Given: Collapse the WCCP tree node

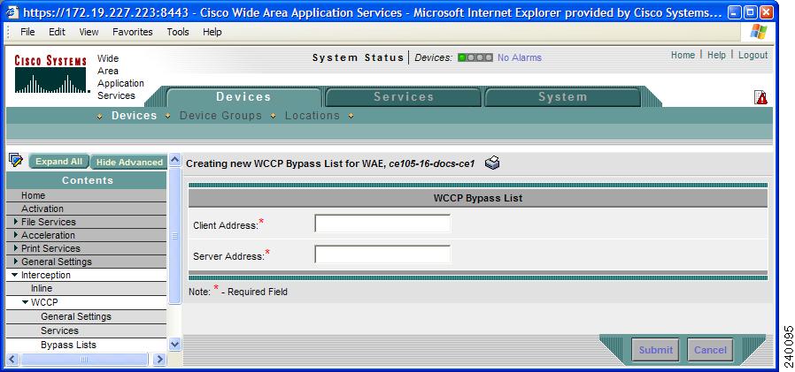Looking at the screenshot, I should click(26, 302).
